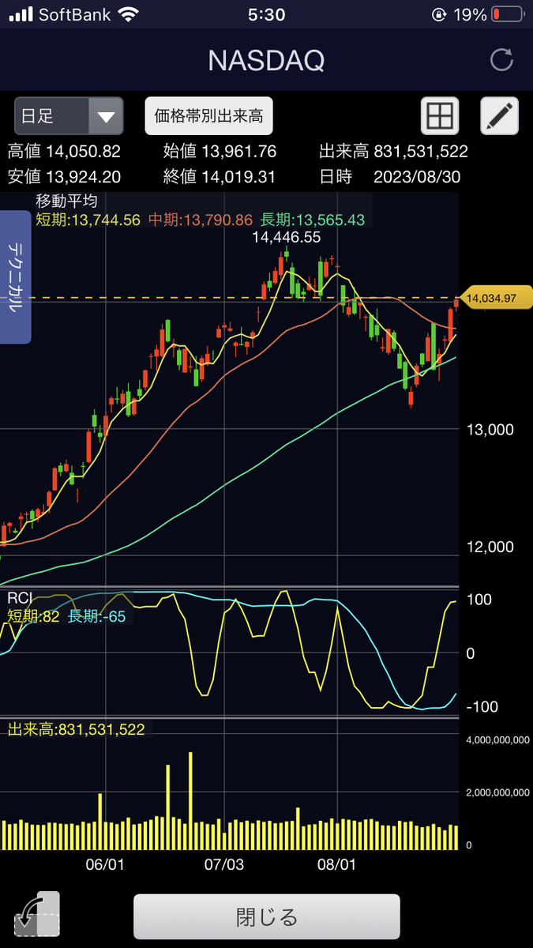This screenshot has width=533, height=948.
Task: Tap the NASDAQ title
Action: point(266,61)
